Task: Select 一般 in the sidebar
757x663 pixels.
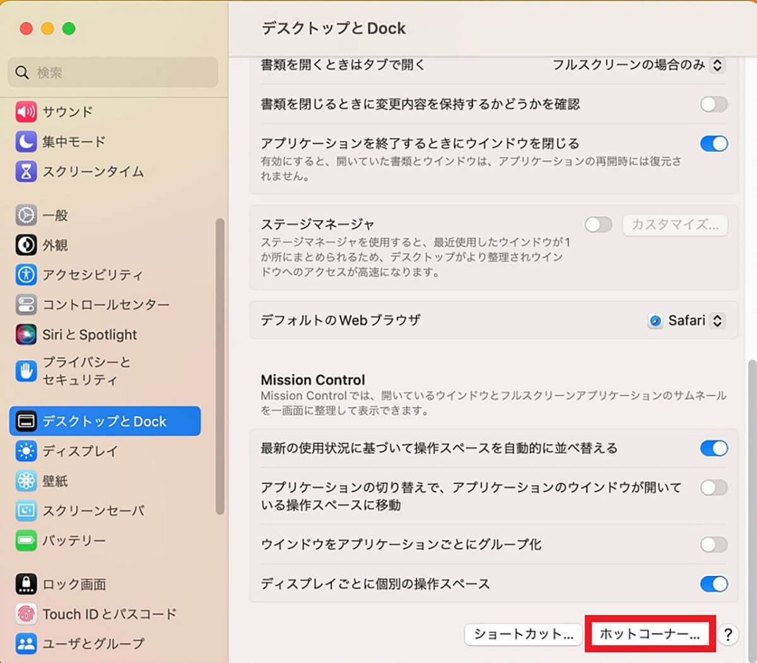Action: click(105, 215)
